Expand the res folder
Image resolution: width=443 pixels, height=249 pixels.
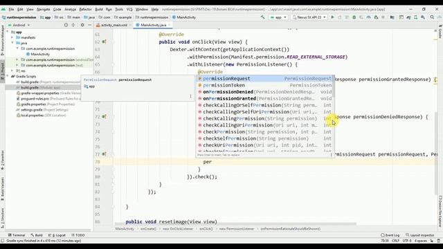[12, 71]
